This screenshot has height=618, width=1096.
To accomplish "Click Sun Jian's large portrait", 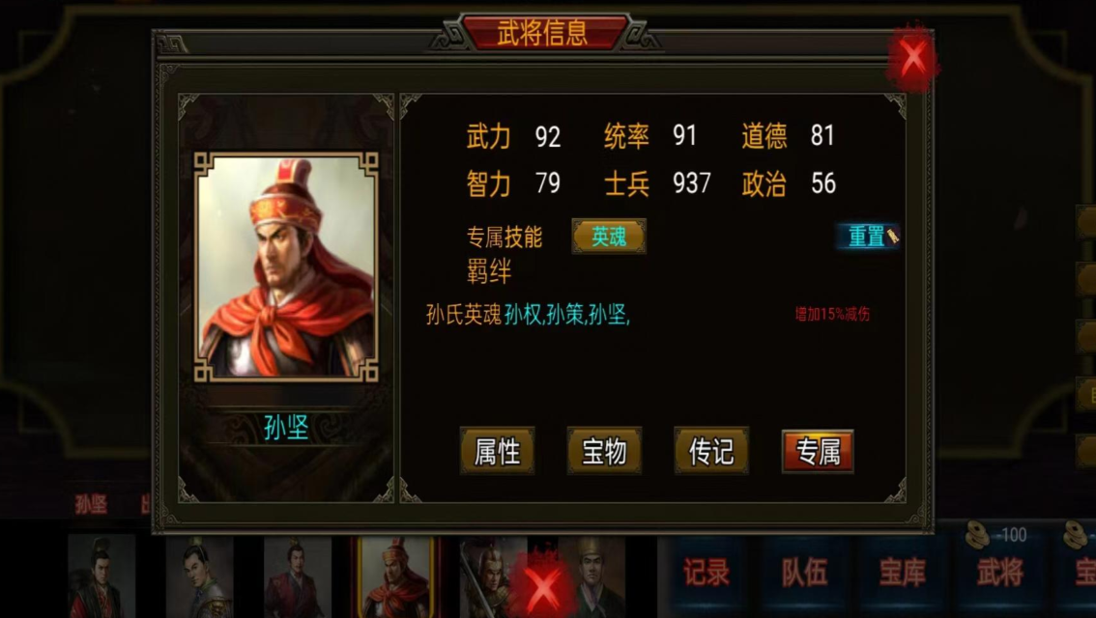I will click(x=286, y=267).
